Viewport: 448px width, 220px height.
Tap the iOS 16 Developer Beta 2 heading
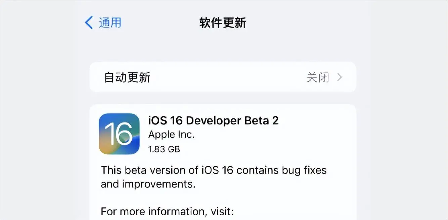213,120
